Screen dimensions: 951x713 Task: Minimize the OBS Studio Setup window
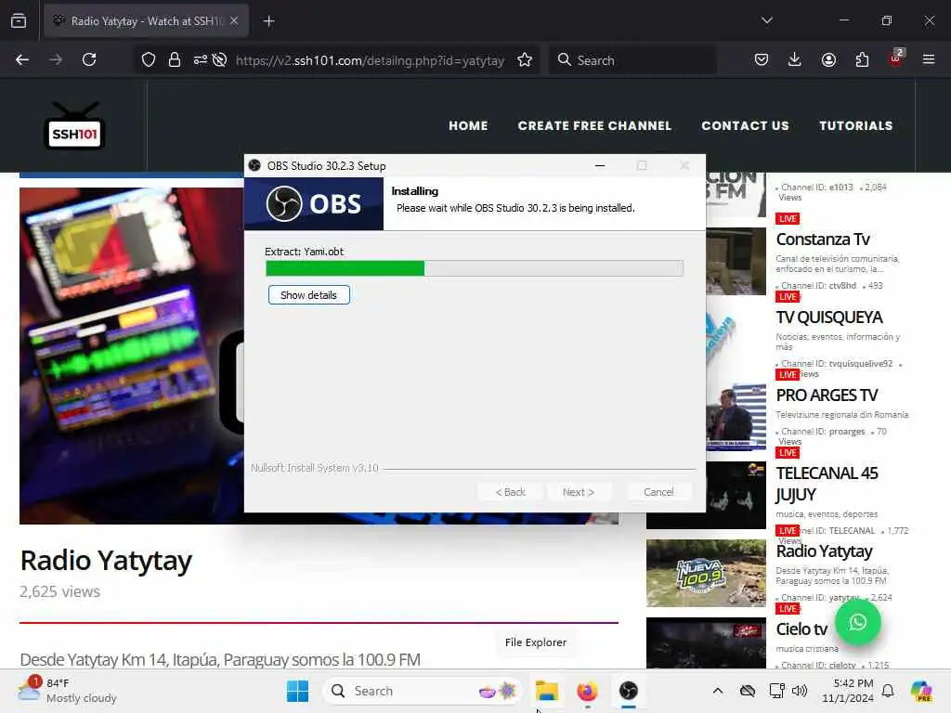[x=600, y=165]
